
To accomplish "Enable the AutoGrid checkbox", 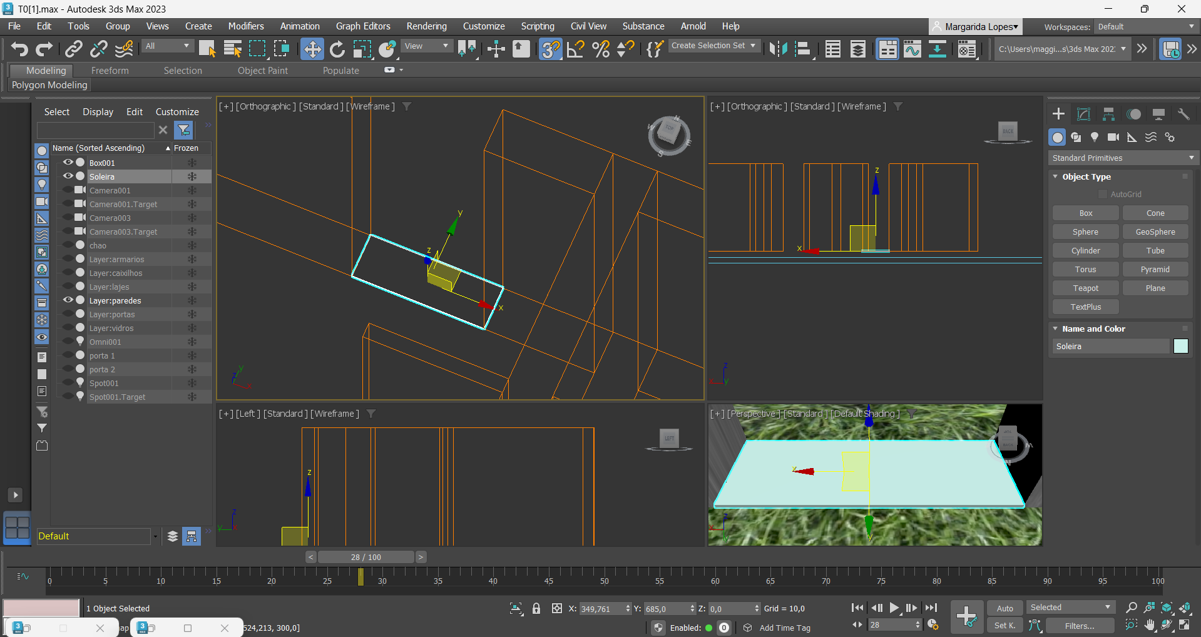I will [x=1103, y=195].
